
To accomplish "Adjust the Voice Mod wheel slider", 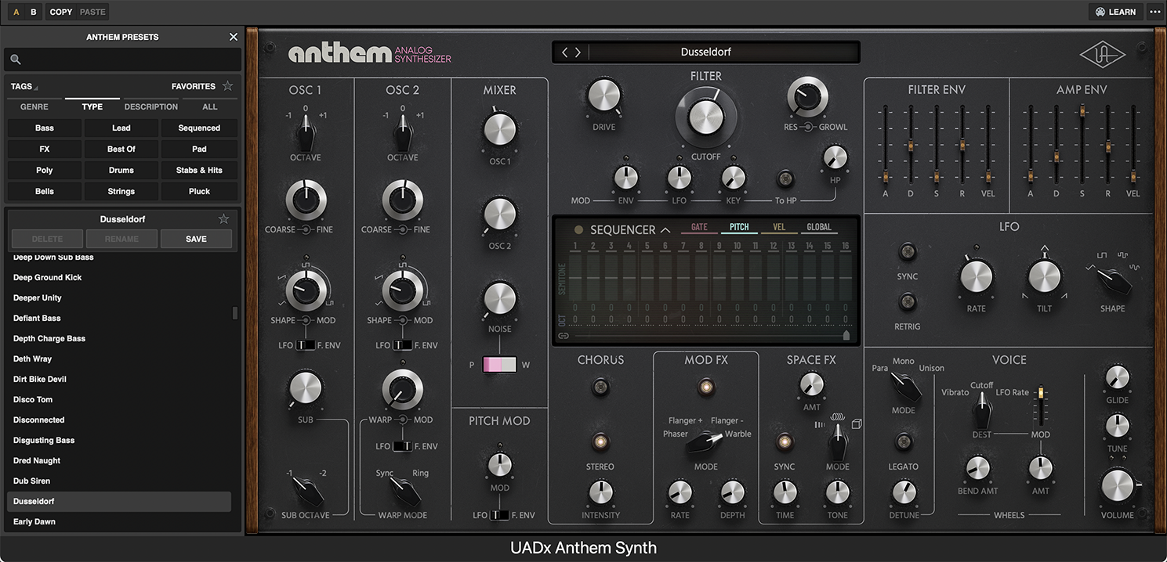I will coord(1041,393).
